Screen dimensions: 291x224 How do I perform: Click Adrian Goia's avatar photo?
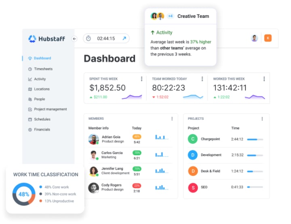click(x=93, y=139)
